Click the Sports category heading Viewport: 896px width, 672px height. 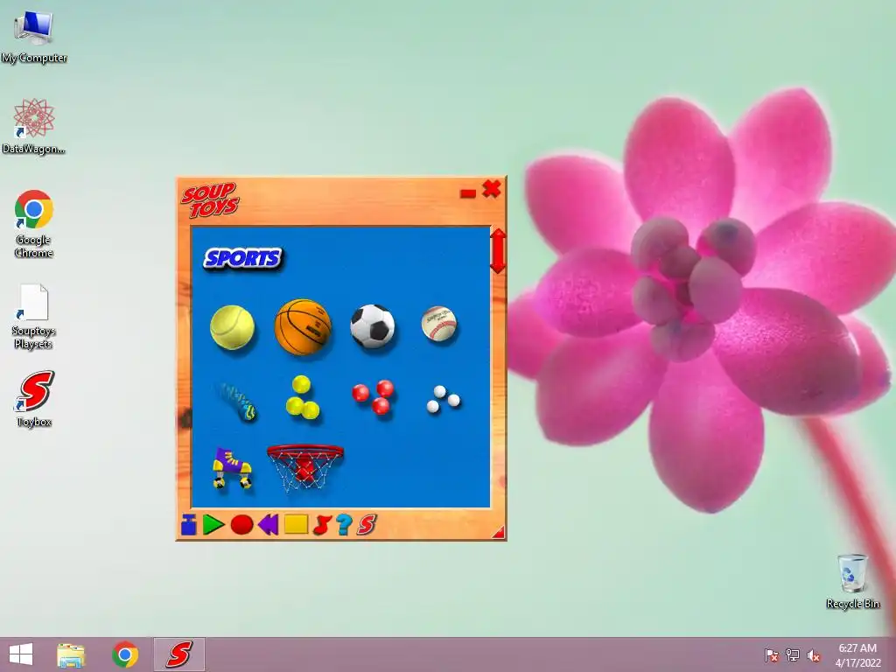click(243, 258)
